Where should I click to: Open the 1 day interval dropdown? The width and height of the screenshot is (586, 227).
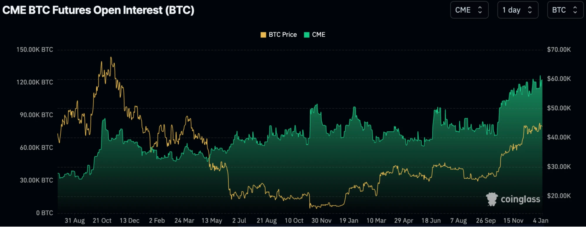coord(518,10)
